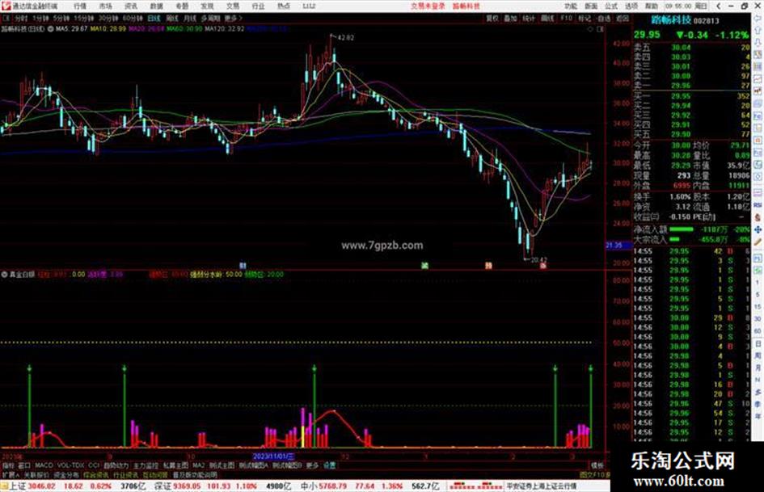Select the 周线 (weekly) period
Image resolution: width=764 pixels, height=492 pixels.
172,18
